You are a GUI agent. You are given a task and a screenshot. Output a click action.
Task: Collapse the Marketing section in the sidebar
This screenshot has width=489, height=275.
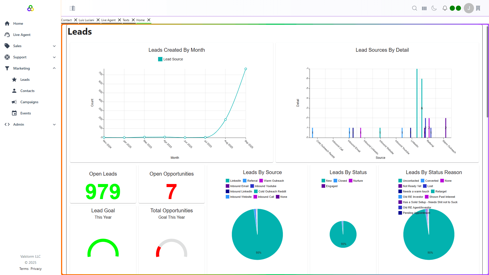(54, 68)
